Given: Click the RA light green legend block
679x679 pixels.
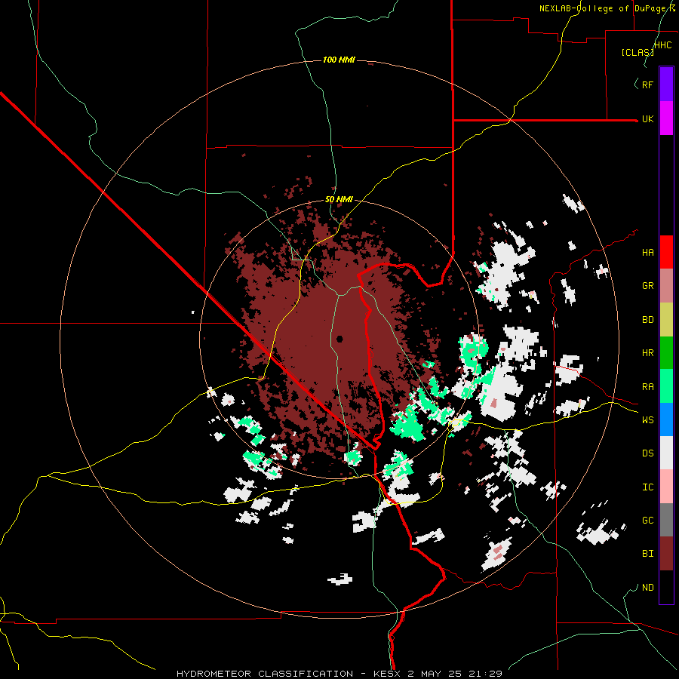Looking at the screenshot, I should pyautogui.click(x=666, y=386).
